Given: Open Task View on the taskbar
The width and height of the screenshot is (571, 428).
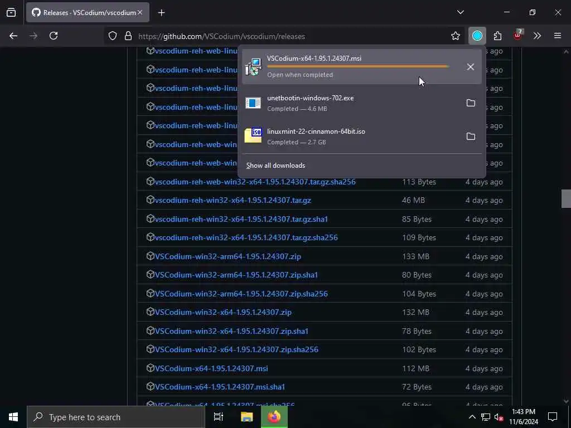Looking at the screenshot, I should (x=219, y=417).
